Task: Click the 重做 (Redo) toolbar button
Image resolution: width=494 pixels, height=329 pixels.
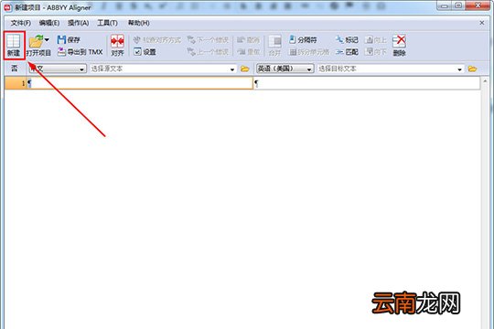Action: (x=248, y=51)
